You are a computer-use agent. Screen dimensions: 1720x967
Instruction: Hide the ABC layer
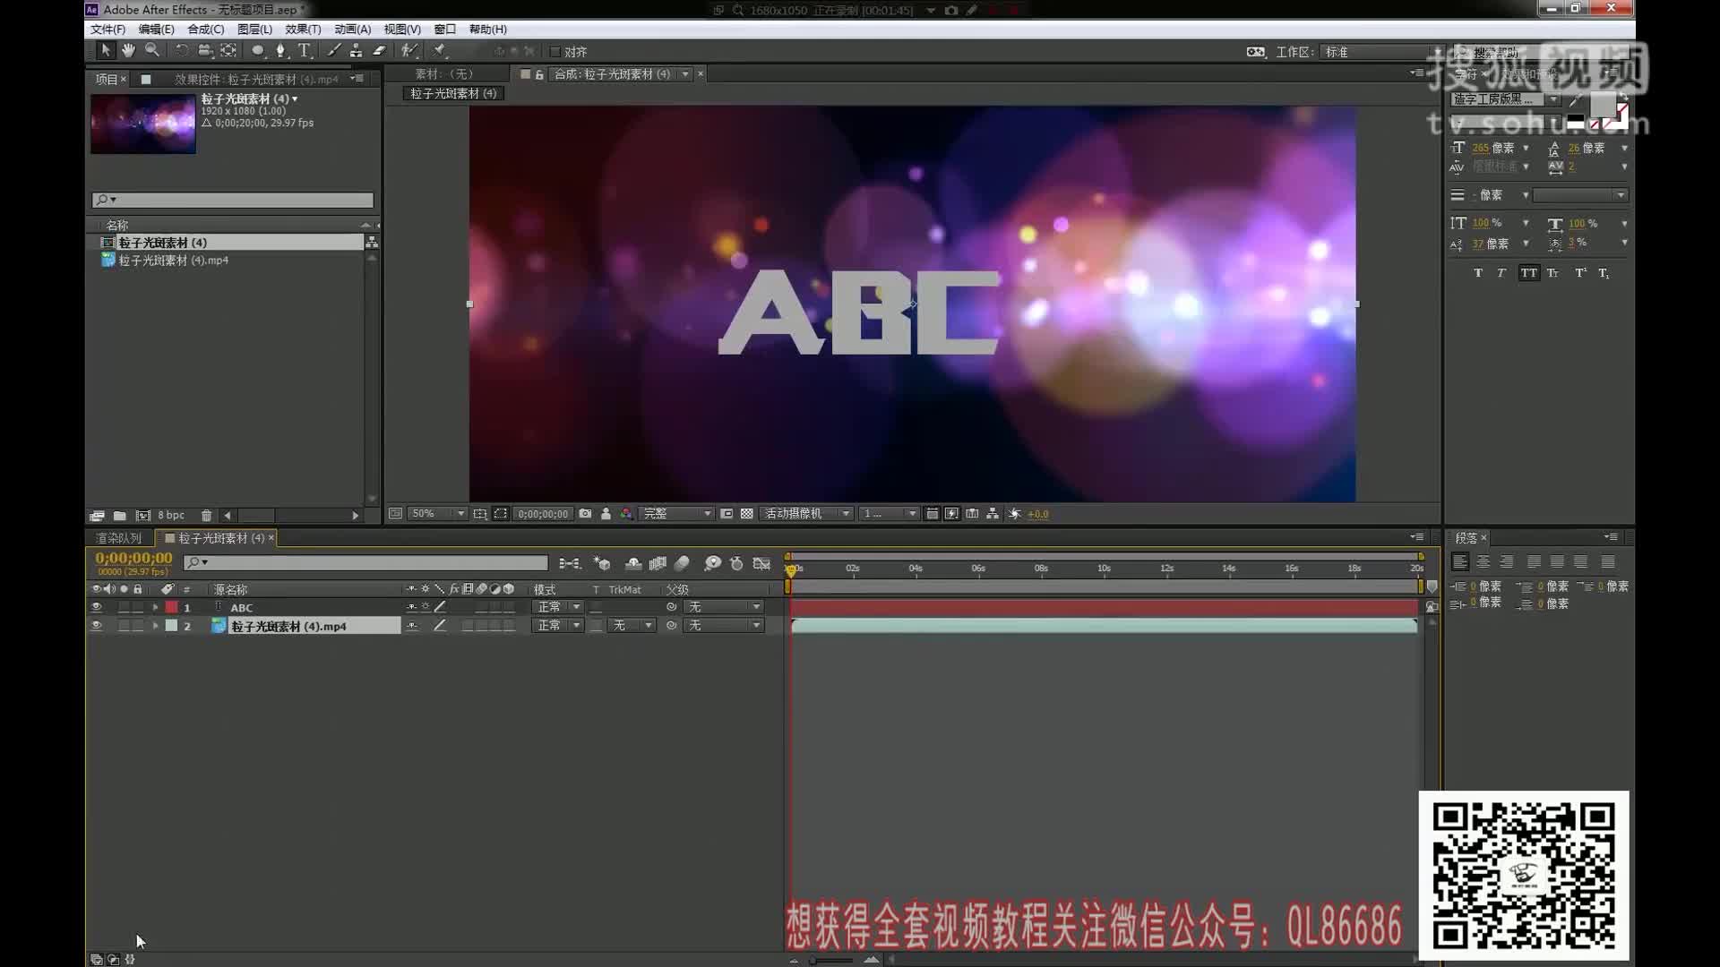click(x=97, y=606)
